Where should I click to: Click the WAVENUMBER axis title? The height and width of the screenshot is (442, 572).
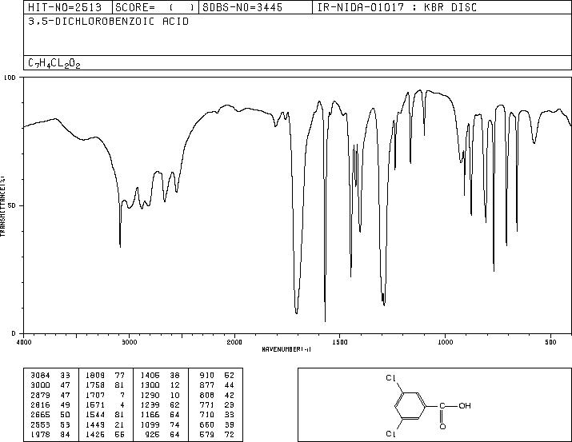point(286,349)
